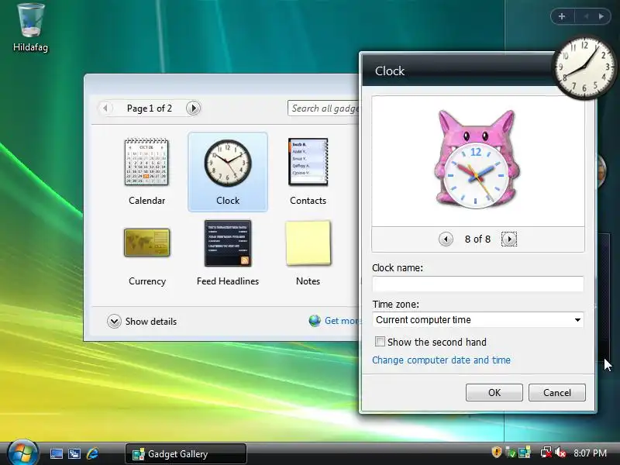This screenshot has height=465, width=620.
Task: Select the Feed Headlines gadget icon
Action: click(228, 243)
